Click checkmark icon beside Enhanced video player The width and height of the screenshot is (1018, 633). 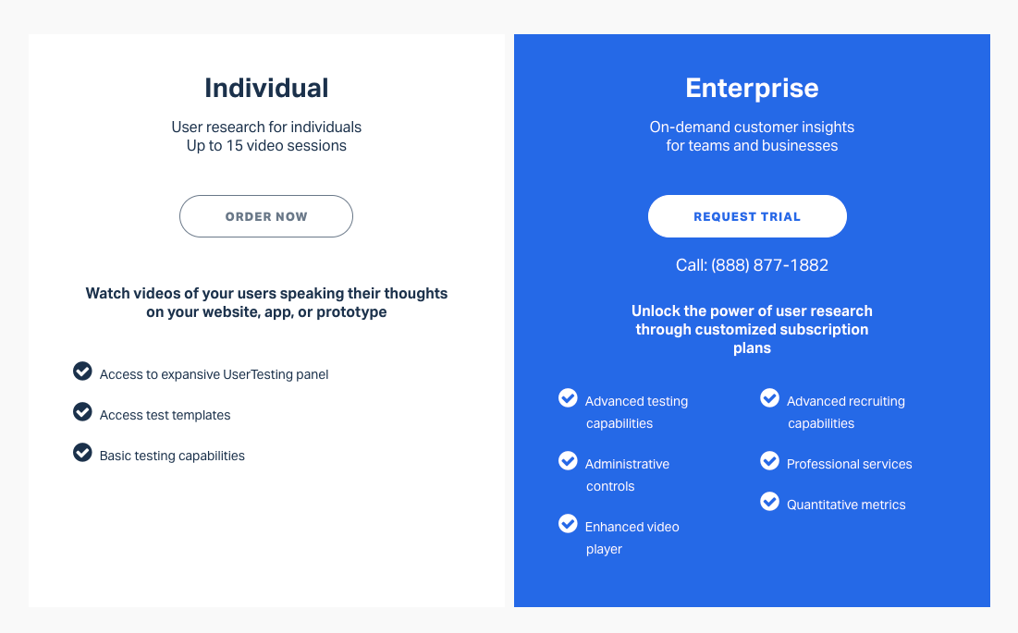568,523
